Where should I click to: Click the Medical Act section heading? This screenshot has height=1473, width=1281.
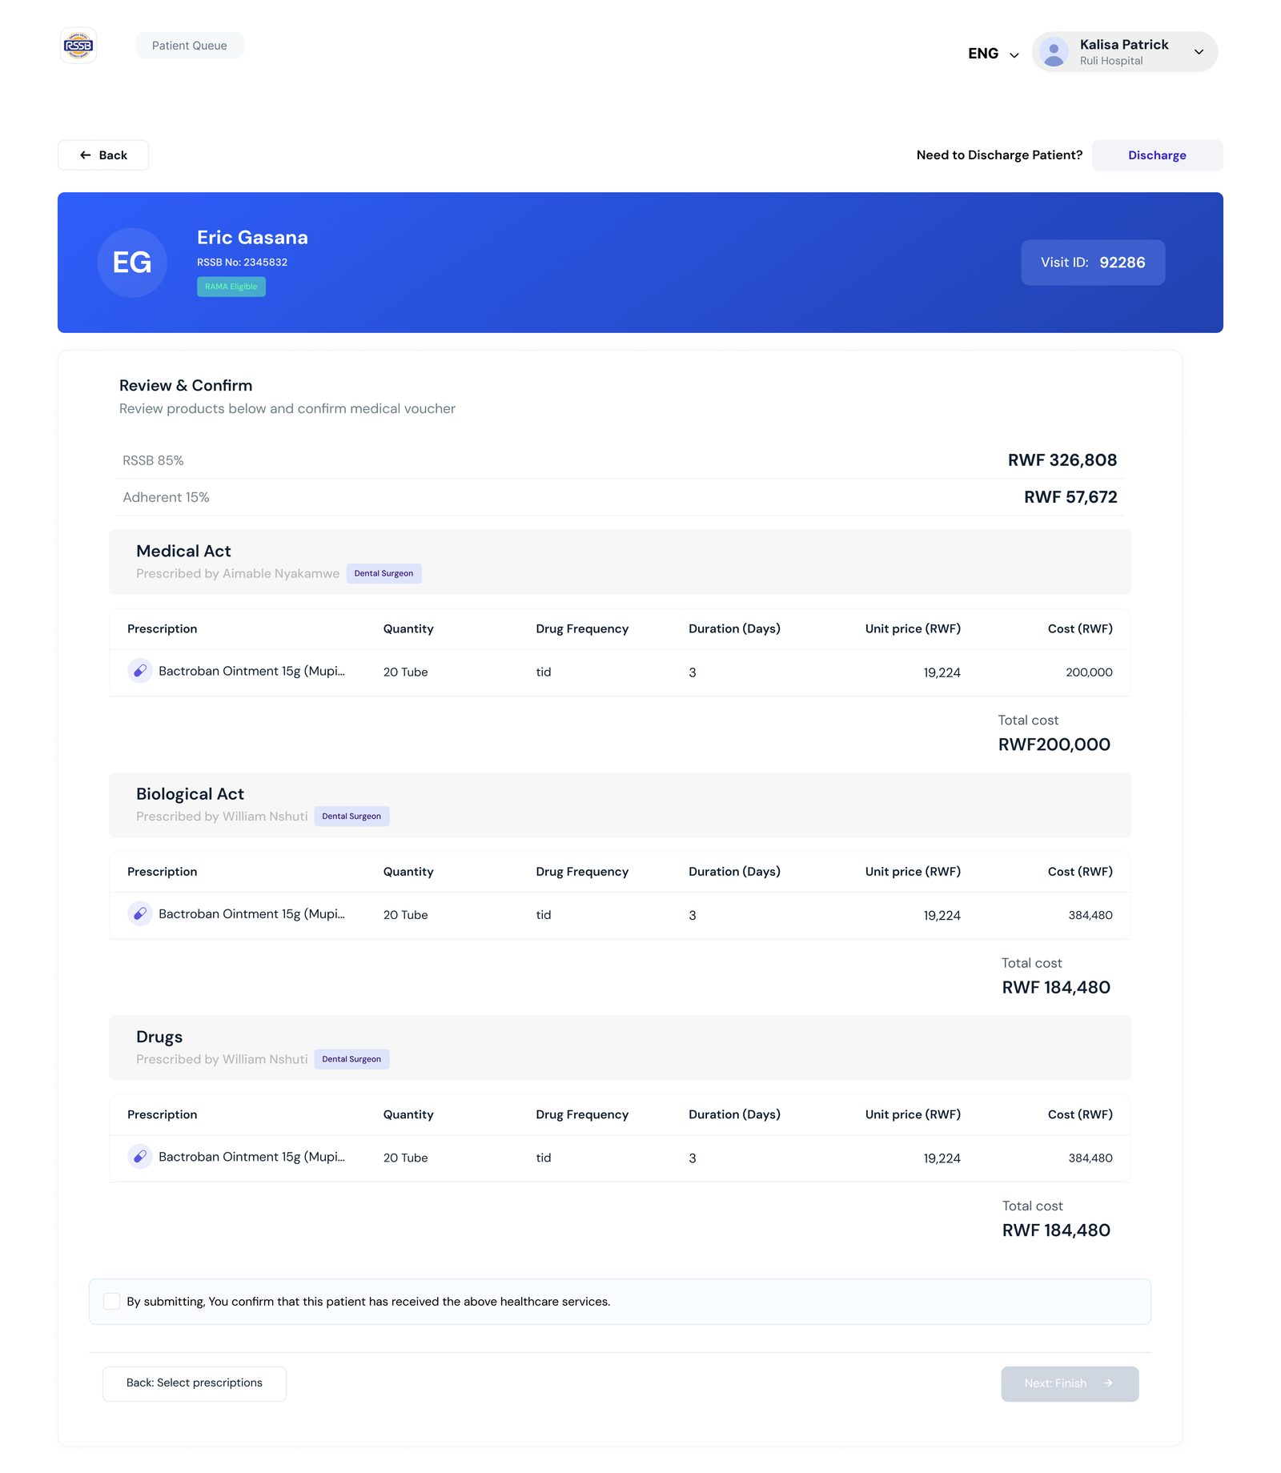183,551
